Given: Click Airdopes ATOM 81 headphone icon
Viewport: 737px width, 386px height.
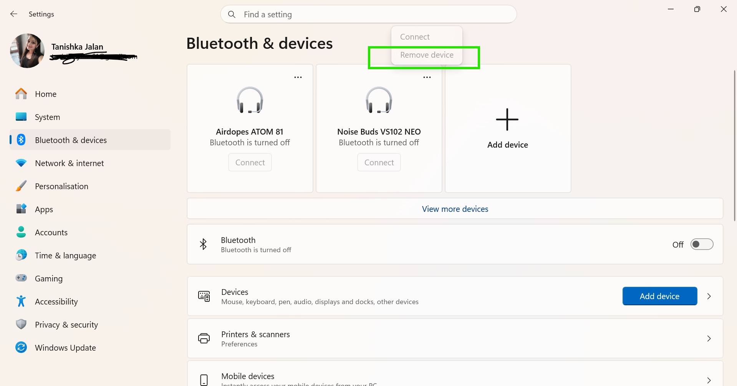Looking at the screenshot, I should click(250, 100).
